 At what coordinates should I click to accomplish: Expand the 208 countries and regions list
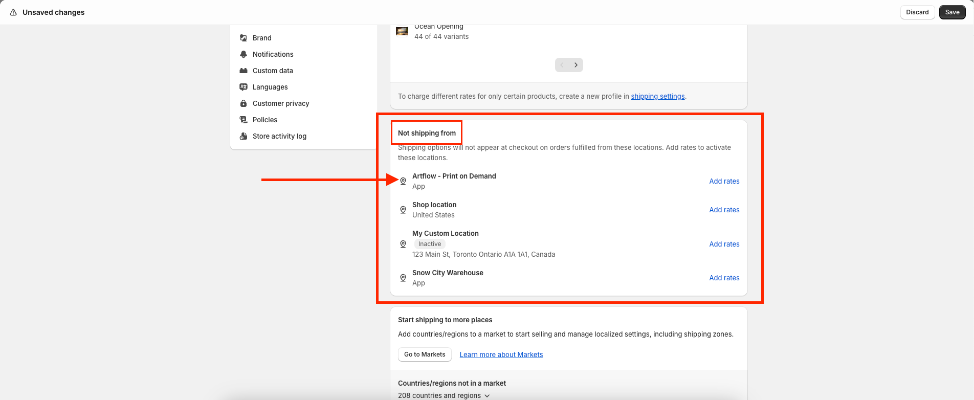(444, 395)
